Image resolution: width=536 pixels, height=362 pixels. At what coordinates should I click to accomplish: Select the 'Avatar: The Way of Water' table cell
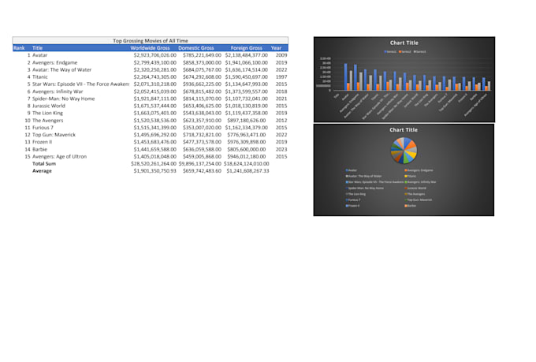(x=61, y=70)
